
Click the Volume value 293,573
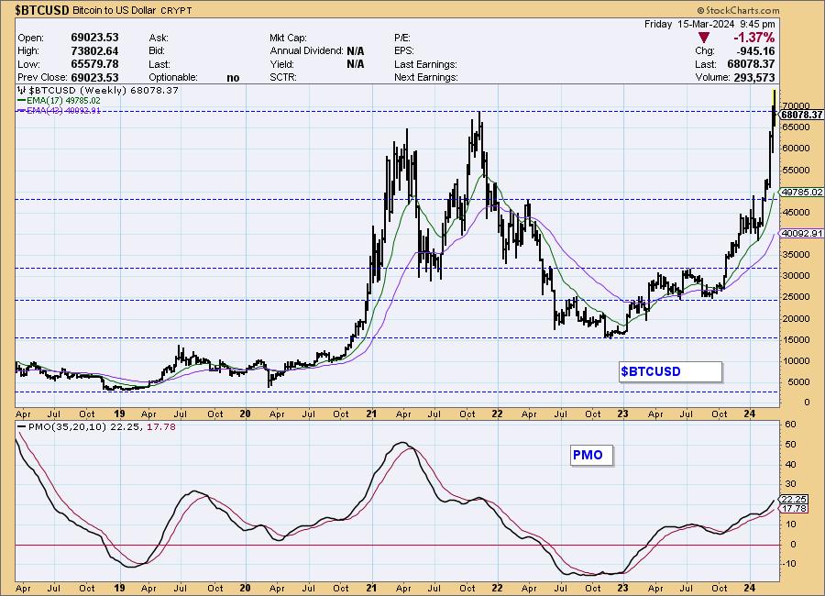tap(753, 77)
